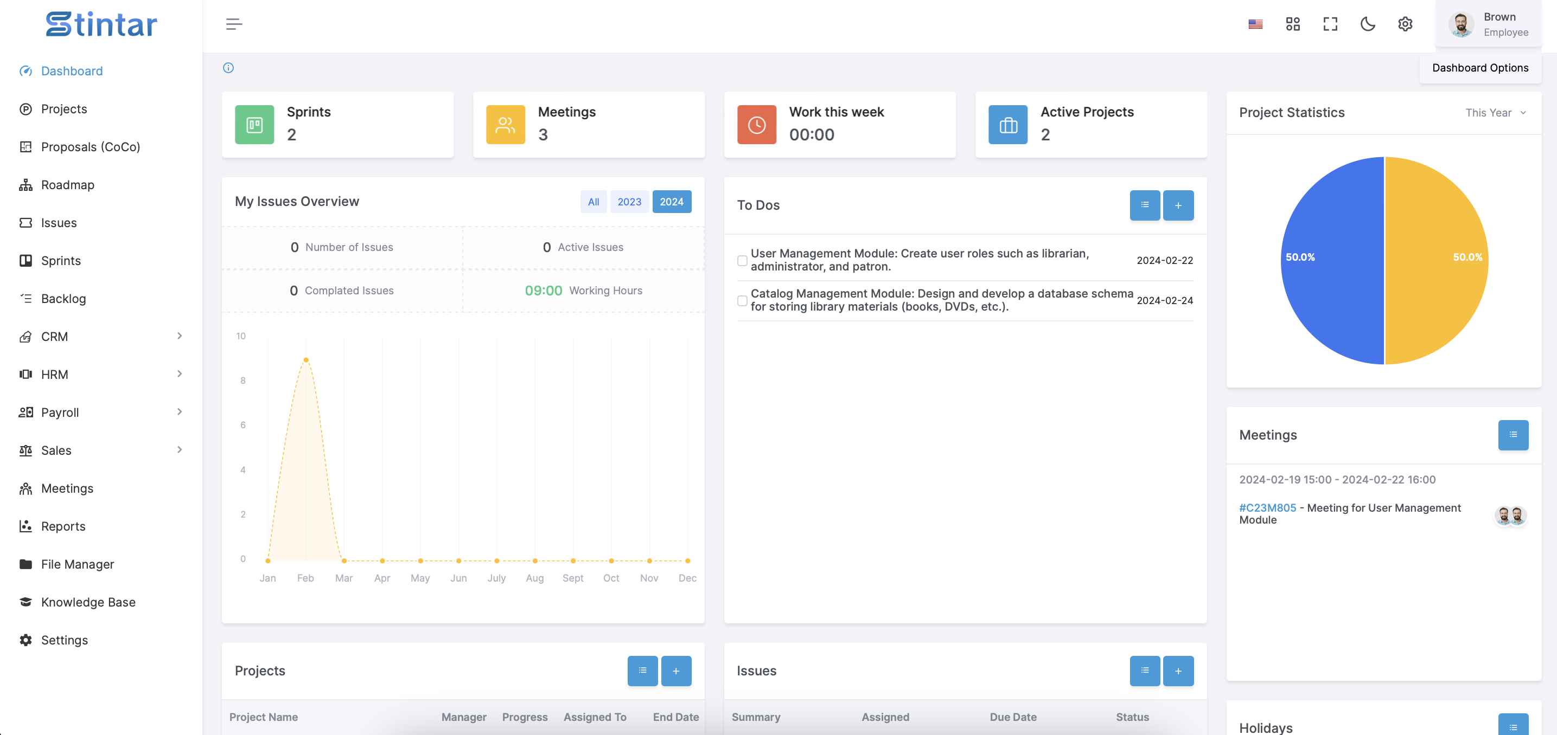This screenshot has height=735, width=1557.
Task: Check the User Management Module to-do
Action: (742, 260)
